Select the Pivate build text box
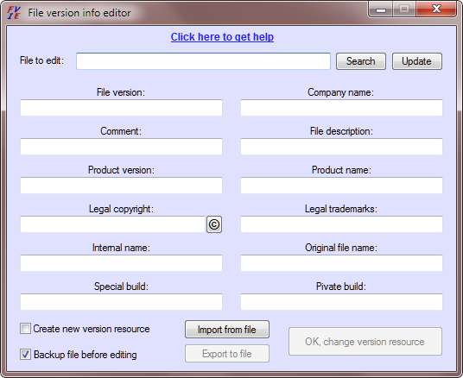The height and width of the screenshot is (378, 463). tap(341, 302)
